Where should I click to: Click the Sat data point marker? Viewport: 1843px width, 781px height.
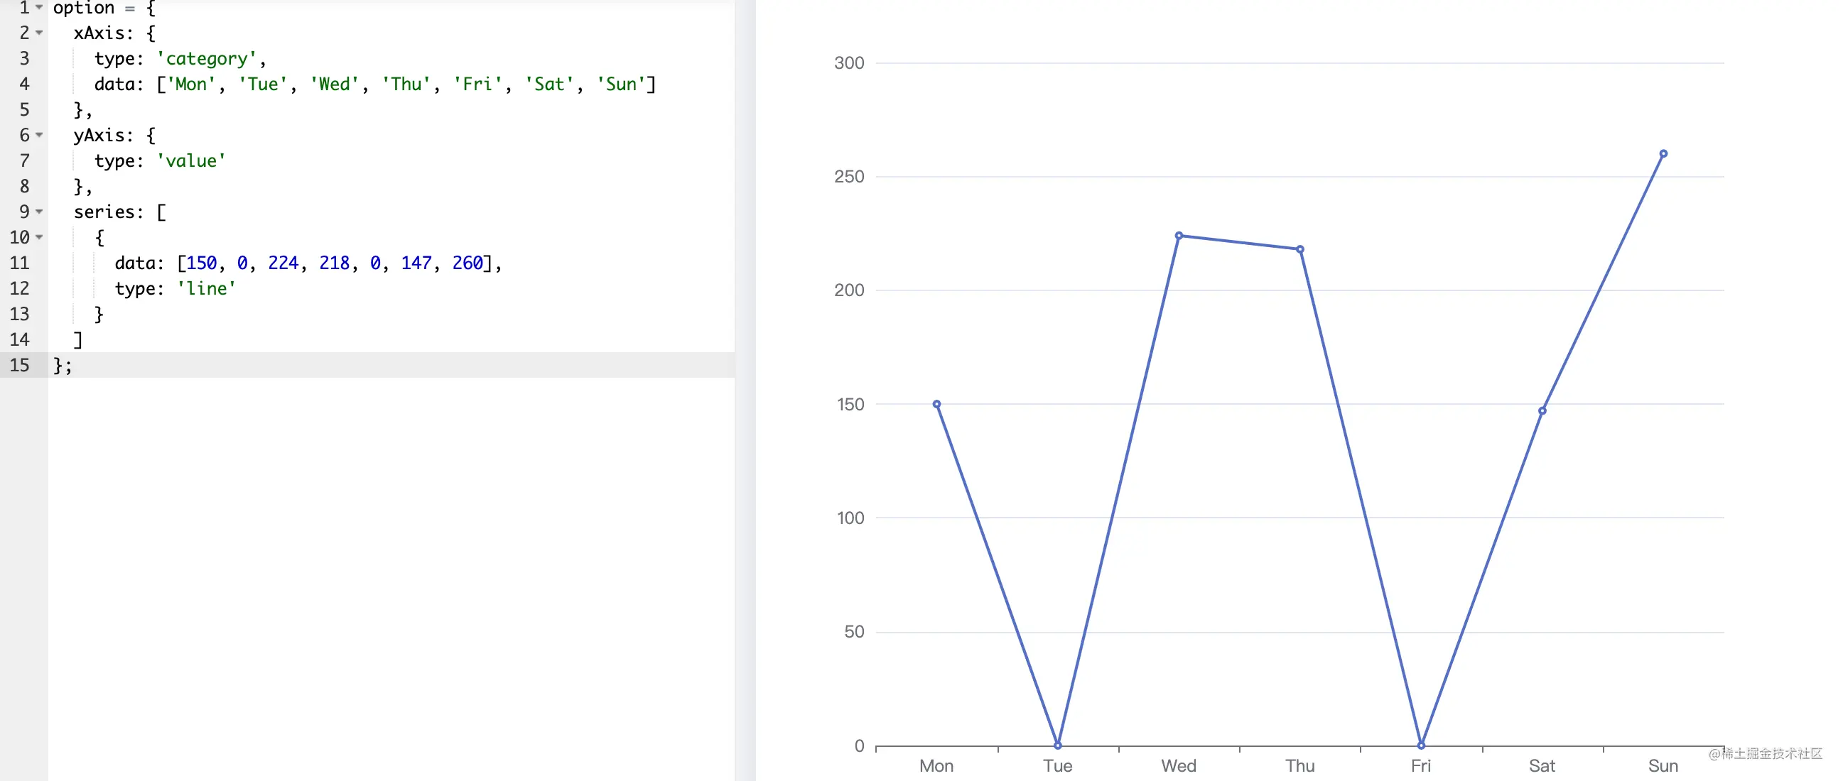point(1542,410)
